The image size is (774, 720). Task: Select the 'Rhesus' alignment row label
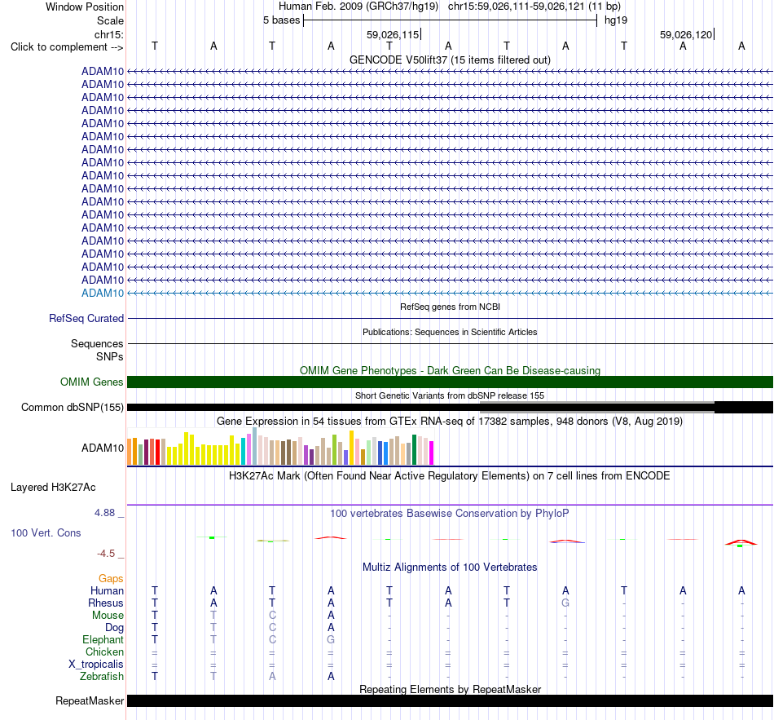[x=106, y=603]
